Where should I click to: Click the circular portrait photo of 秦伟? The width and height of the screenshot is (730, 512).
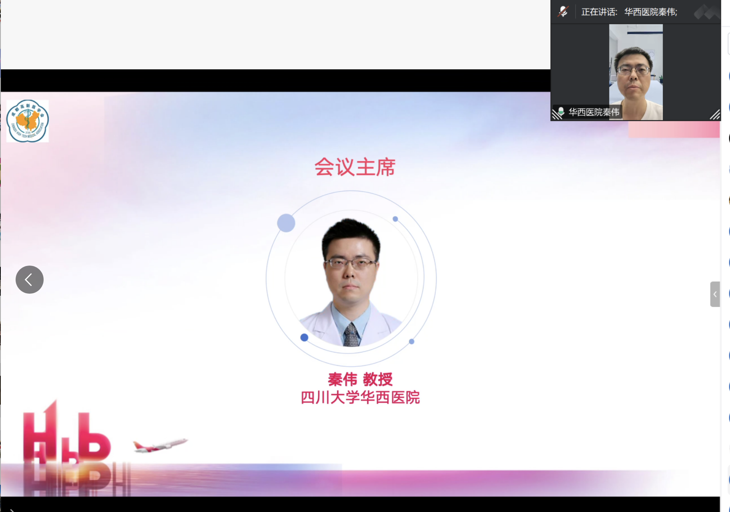tap(351, 278)
